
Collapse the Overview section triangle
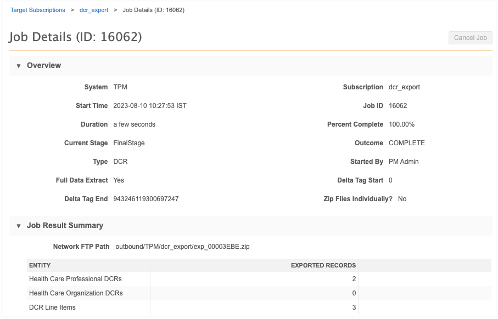pyautogui.click(x=19, y=66)
